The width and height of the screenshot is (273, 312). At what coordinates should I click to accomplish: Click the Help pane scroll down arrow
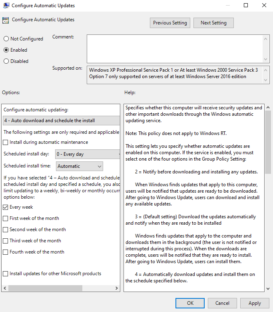[268, 289]
